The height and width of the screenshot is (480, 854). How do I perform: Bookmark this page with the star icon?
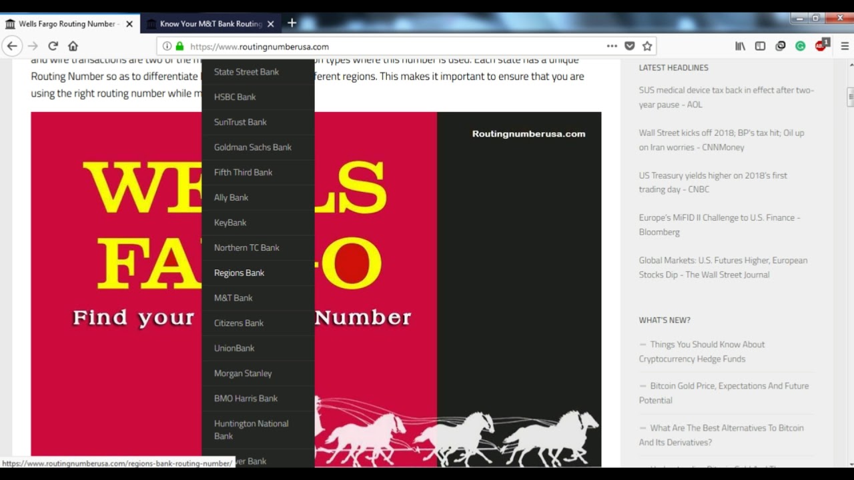click(x=647, y=46)
